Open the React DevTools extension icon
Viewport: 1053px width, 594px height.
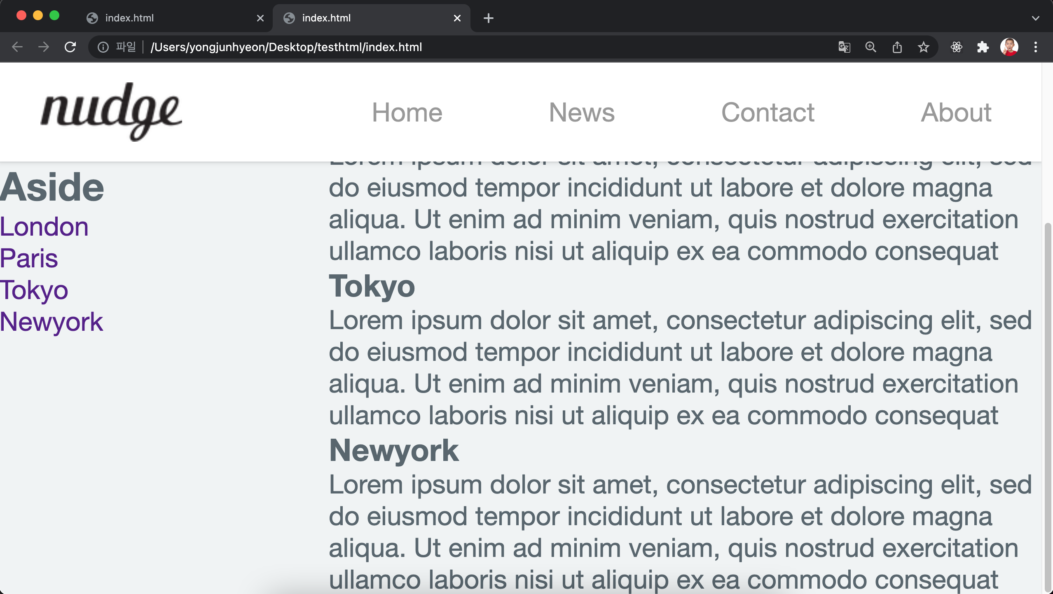(x=956, y=47)
